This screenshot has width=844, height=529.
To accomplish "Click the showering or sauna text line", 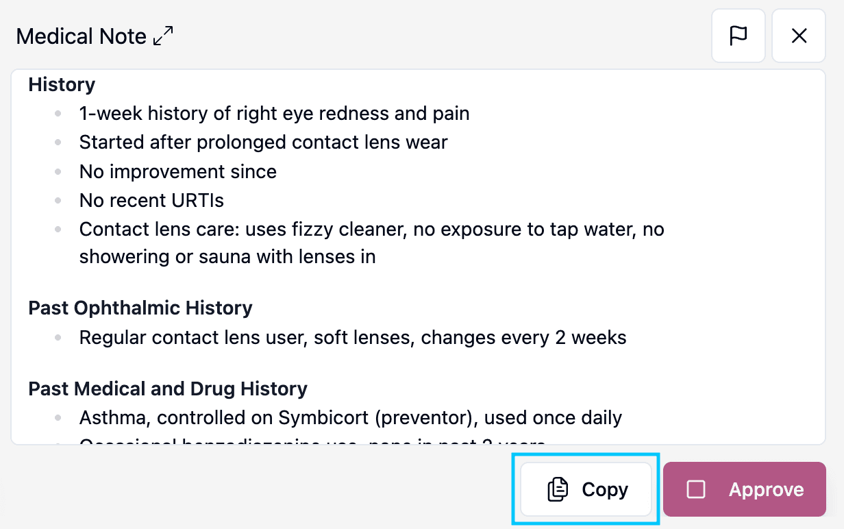I will point(227,257).
